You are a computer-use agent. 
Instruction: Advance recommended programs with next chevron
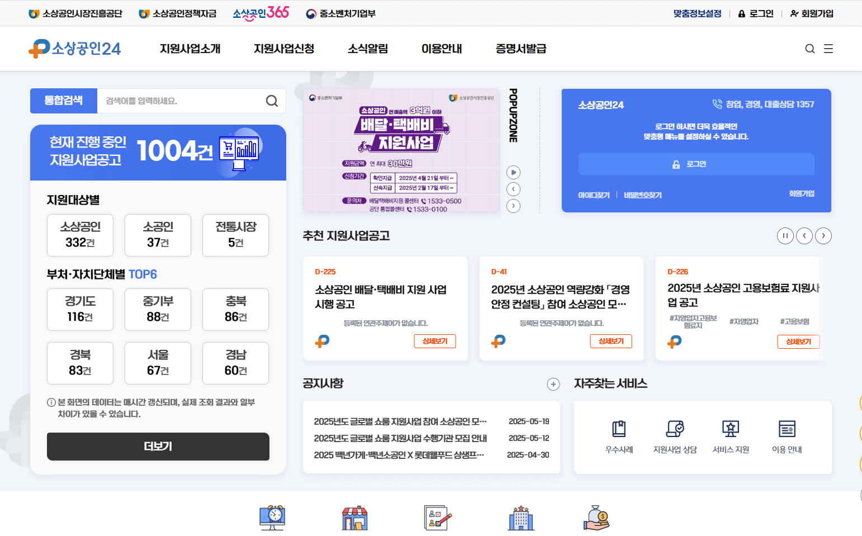823,235
